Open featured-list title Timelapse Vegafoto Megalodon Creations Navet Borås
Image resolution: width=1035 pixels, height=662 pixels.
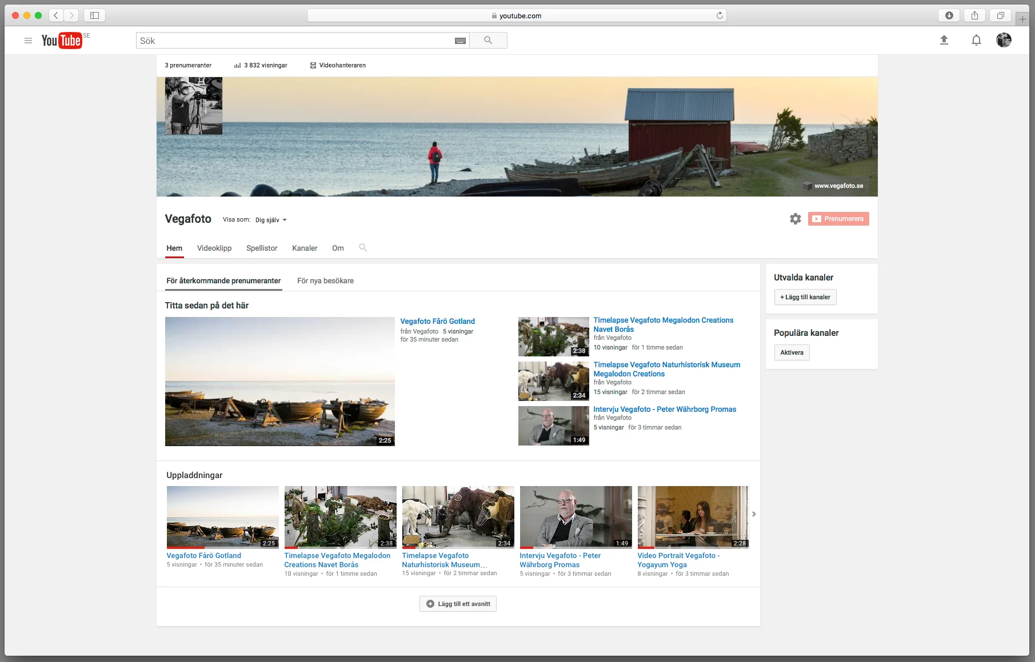[663, 324]
